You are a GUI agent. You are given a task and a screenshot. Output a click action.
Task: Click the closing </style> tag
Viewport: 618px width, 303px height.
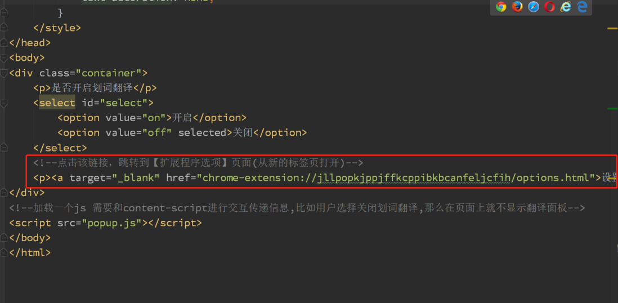point(57,28)
